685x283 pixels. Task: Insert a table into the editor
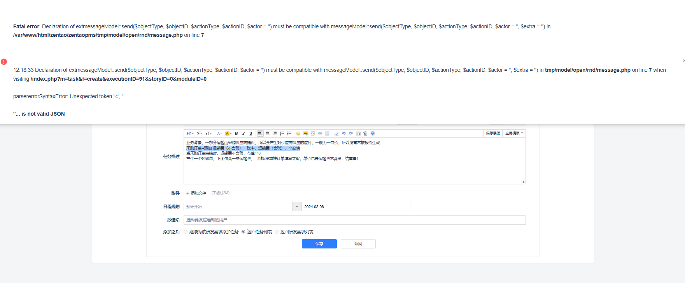coord(327,134)
